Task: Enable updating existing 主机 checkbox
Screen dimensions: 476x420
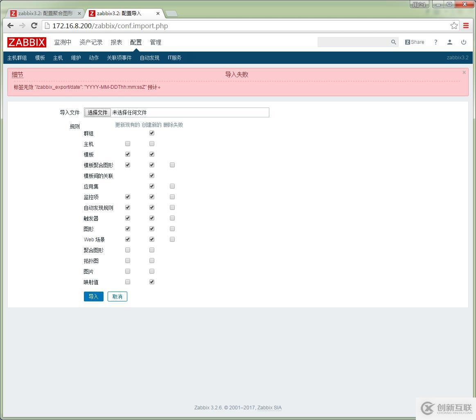Action: (x=127, y=144)
